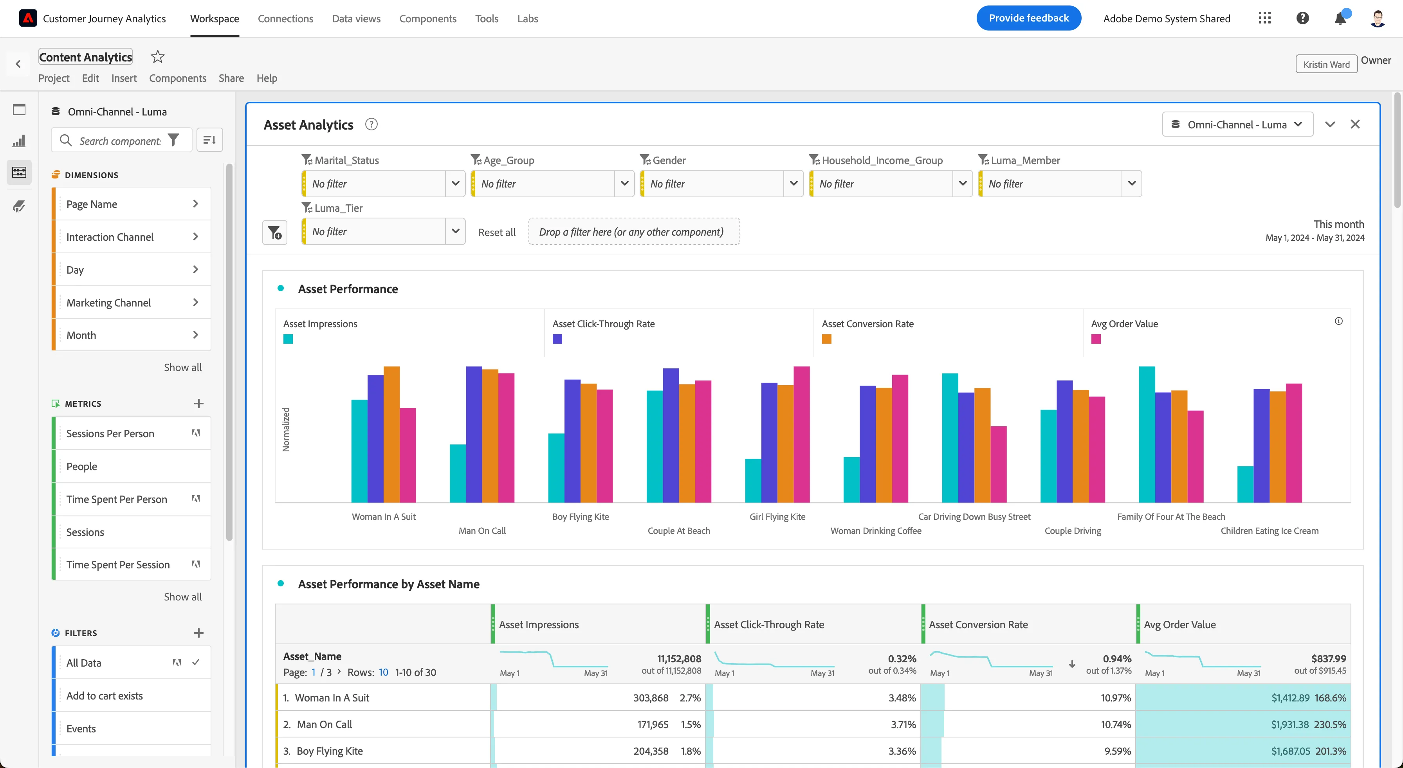The width and height of the screenshot is (1403, 768).
Task: Open the Household_Income_Group filter dropdown
Action: tap(962, 184)
